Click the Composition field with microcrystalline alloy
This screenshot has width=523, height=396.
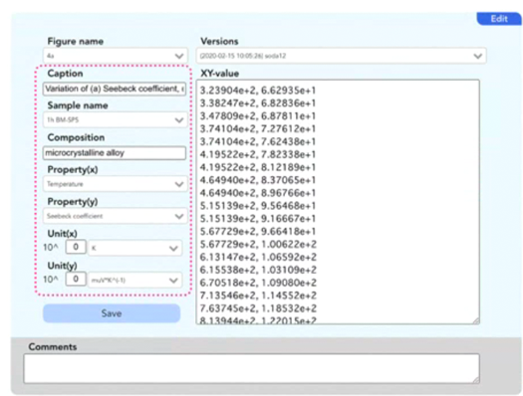[x=115, y=153]
